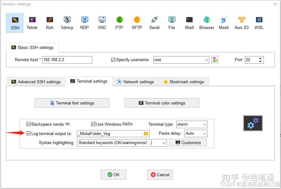Screen dimensions: 281x189
Task: Increment the Port value with the stepper
Action: (x=261, y=58)
